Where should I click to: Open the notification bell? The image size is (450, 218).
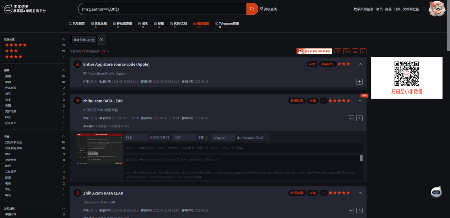click(x=424, y=9)
